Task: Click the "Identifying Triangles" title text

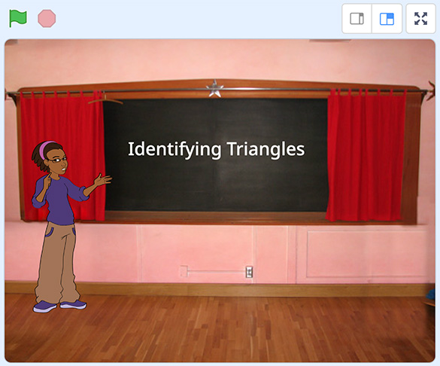Action: pyautogui.click(x=216, y=149)
